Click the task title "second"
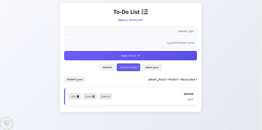Viewport: 262px width, 130px height. tap(188, 94)
